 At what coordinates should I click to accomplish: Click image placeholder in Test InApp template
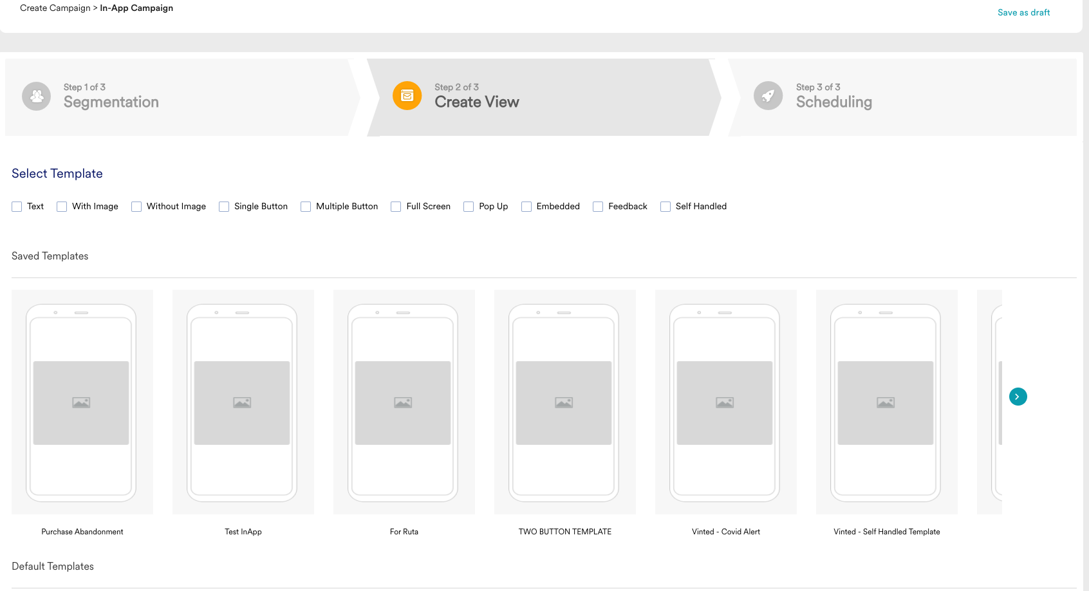point(242,403)
